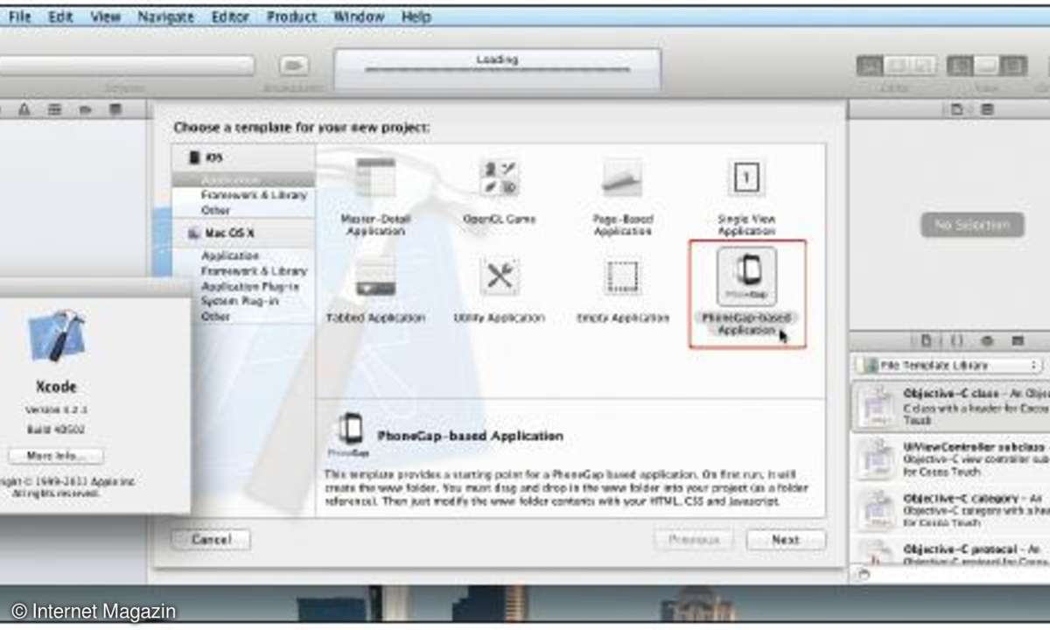Toggle the Debug area view button
The image size is (1050, 630).
(987, 66)
